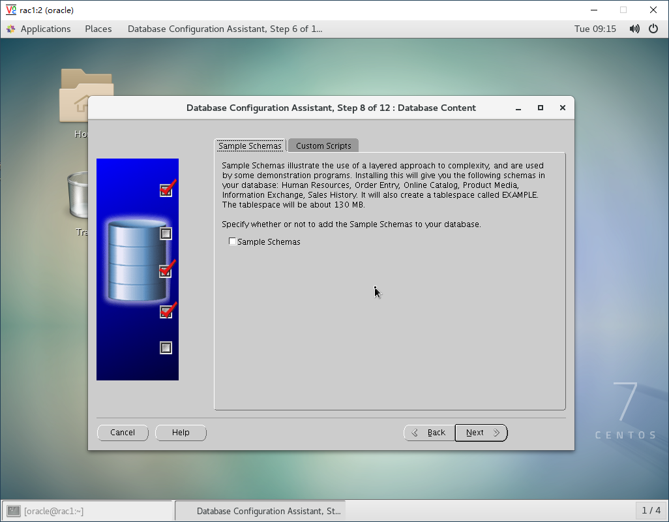Switch to the Custom Scripts tab

(323, 146)
